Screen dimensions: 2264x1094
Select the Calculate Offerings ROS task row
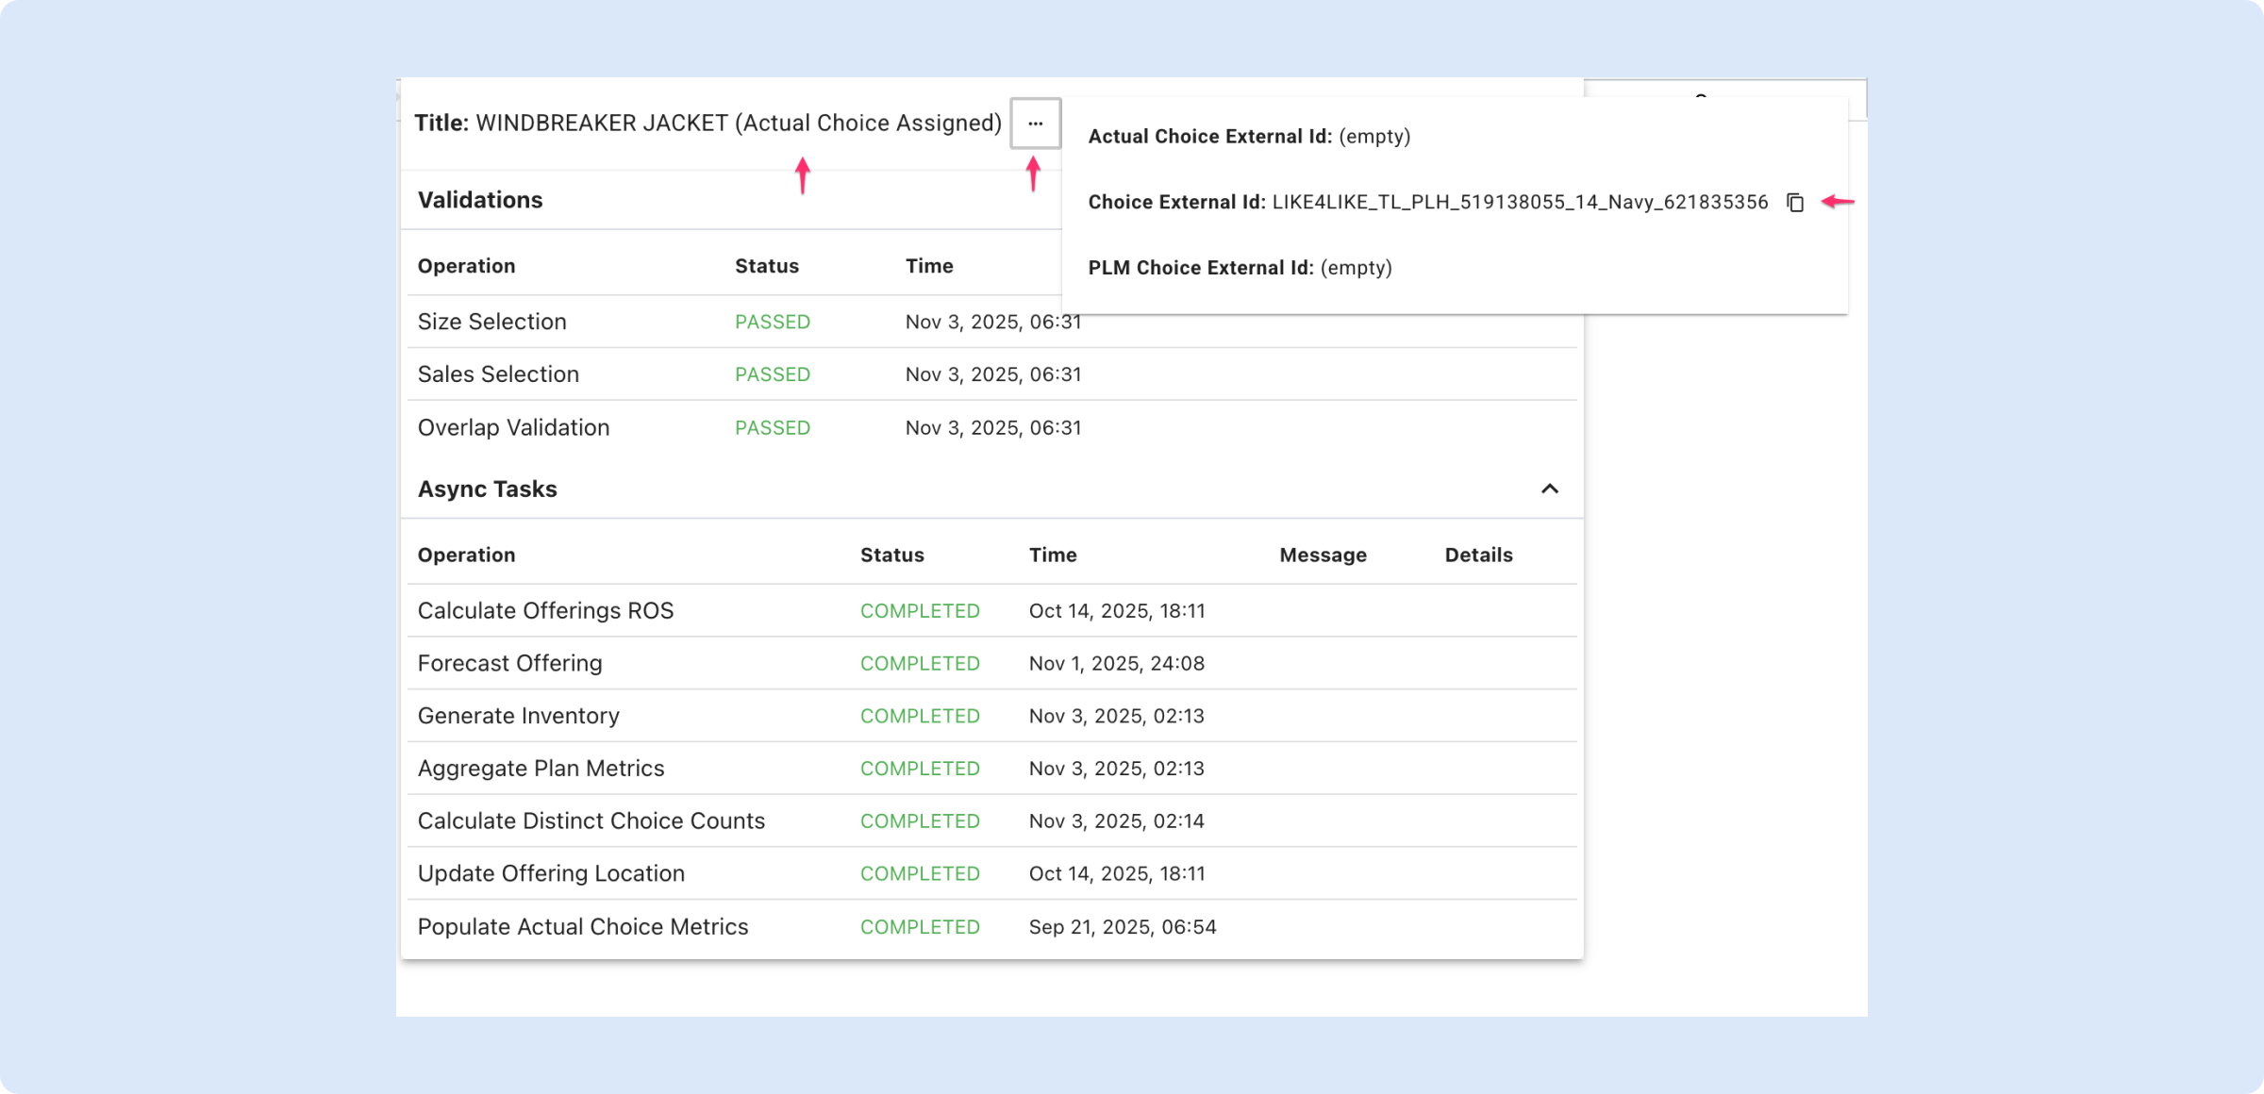pos(545,611)
